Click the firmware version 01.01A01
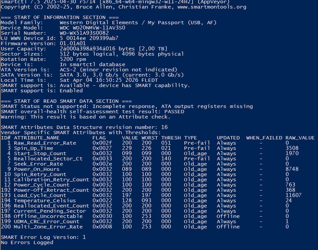 [x=73, y=43]
